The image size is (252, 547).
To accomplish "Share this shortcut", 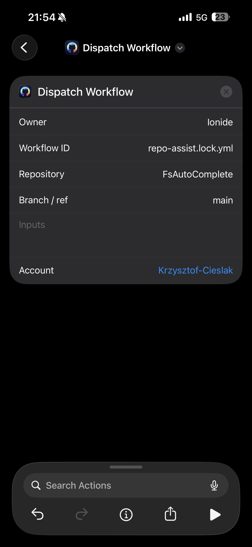I will tap(170, 514).
